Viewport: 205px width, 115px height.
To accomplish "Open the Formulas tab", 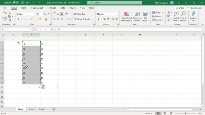I will click(52, 8).
